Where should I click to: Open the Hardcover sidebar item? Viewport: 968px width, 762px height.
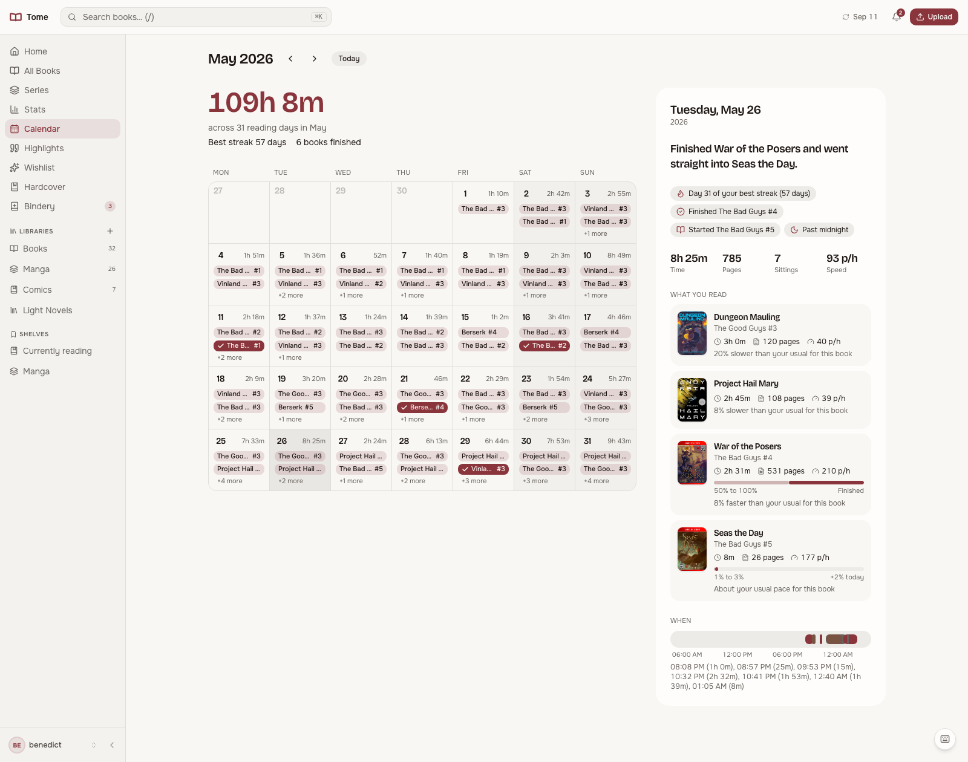[62, 187]
